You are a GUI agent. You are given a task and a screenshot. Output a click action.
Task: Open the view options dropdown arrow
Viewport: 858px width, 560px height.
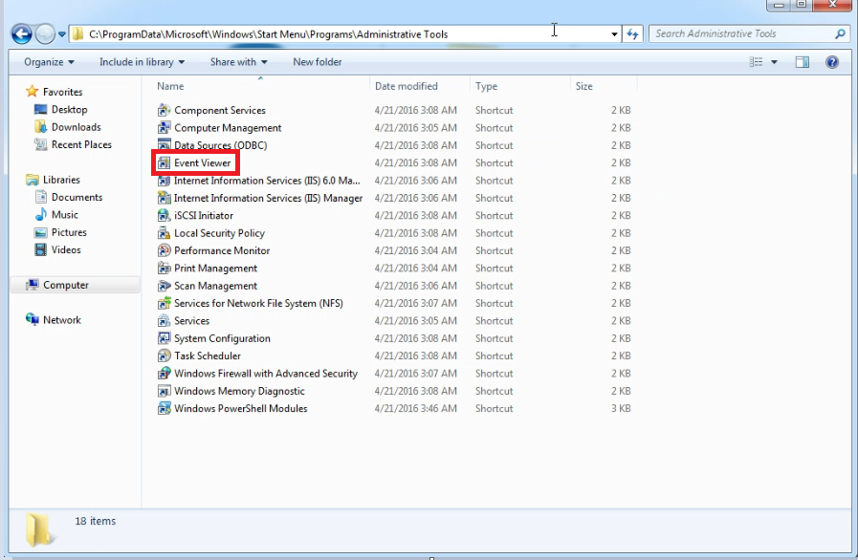click(x=774, y=62)
